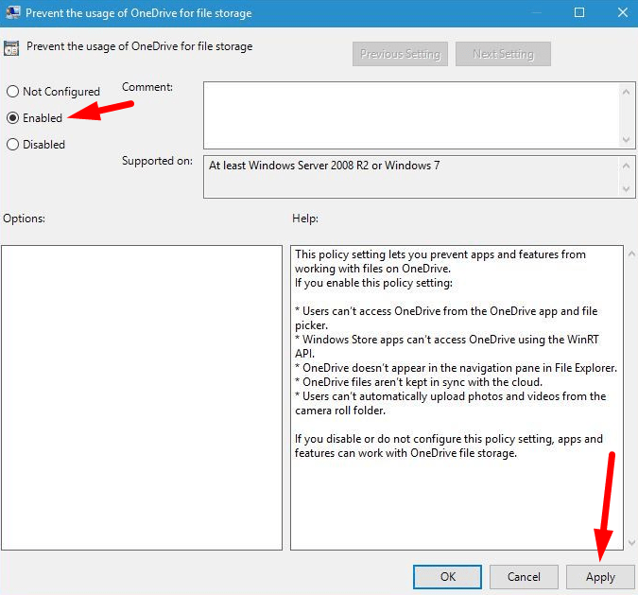Click 'camera roll folder.' text in Help
Screen dimensions: 638x595
click(x=340, y=411)
